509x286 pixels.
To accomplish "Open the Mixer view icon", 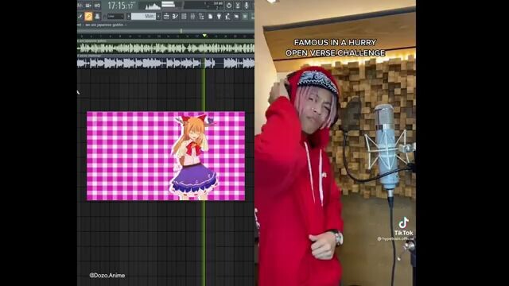I will (x=192, y=16).
